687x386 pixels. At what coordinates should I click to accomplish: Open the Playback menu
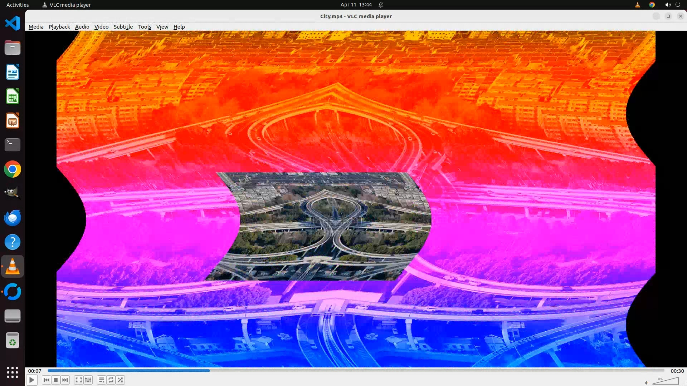coord(59,27)
